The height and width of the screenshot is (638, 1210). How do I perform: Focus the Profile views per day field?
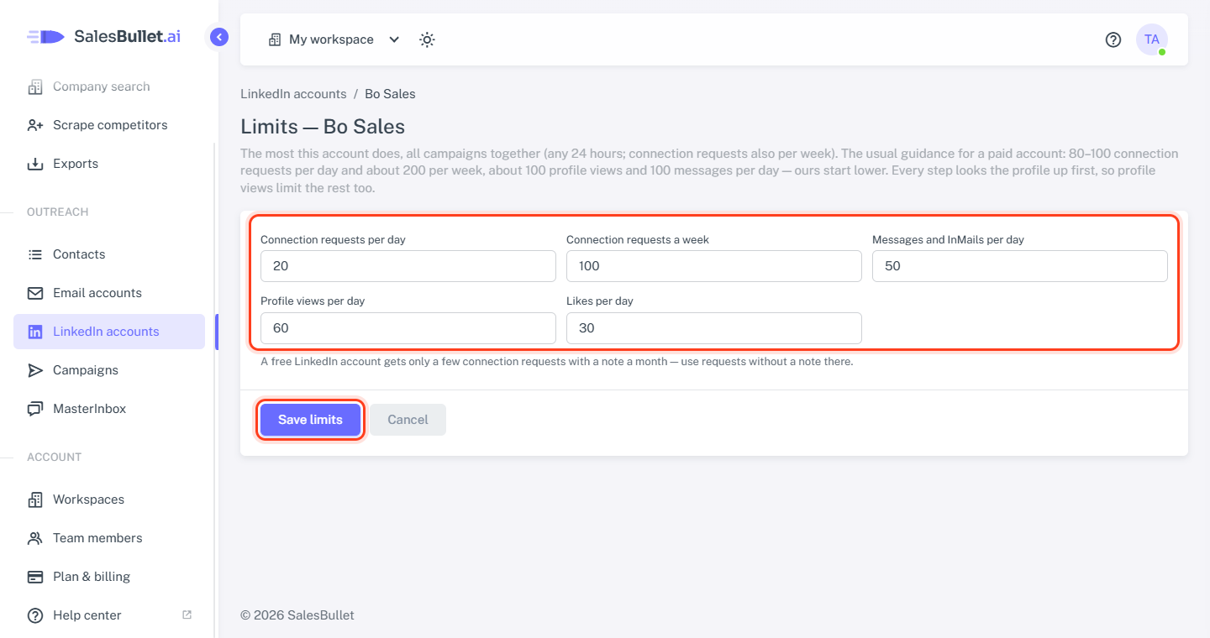408,328
